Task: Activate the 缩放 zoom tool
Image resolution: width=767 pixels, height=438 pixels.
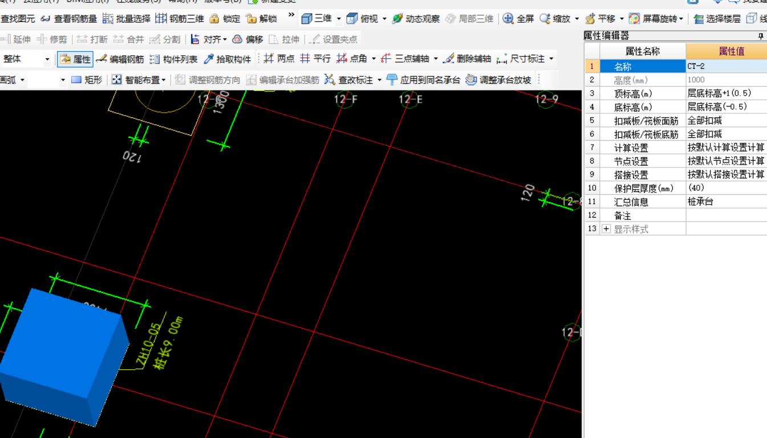Action: click(555, 19)
